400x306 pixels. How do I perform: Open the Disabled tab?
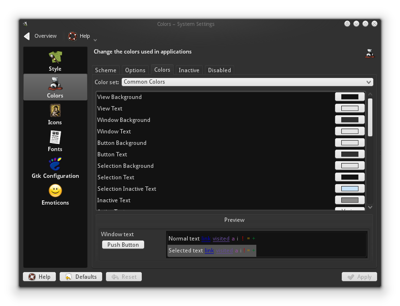click(220, 70)
